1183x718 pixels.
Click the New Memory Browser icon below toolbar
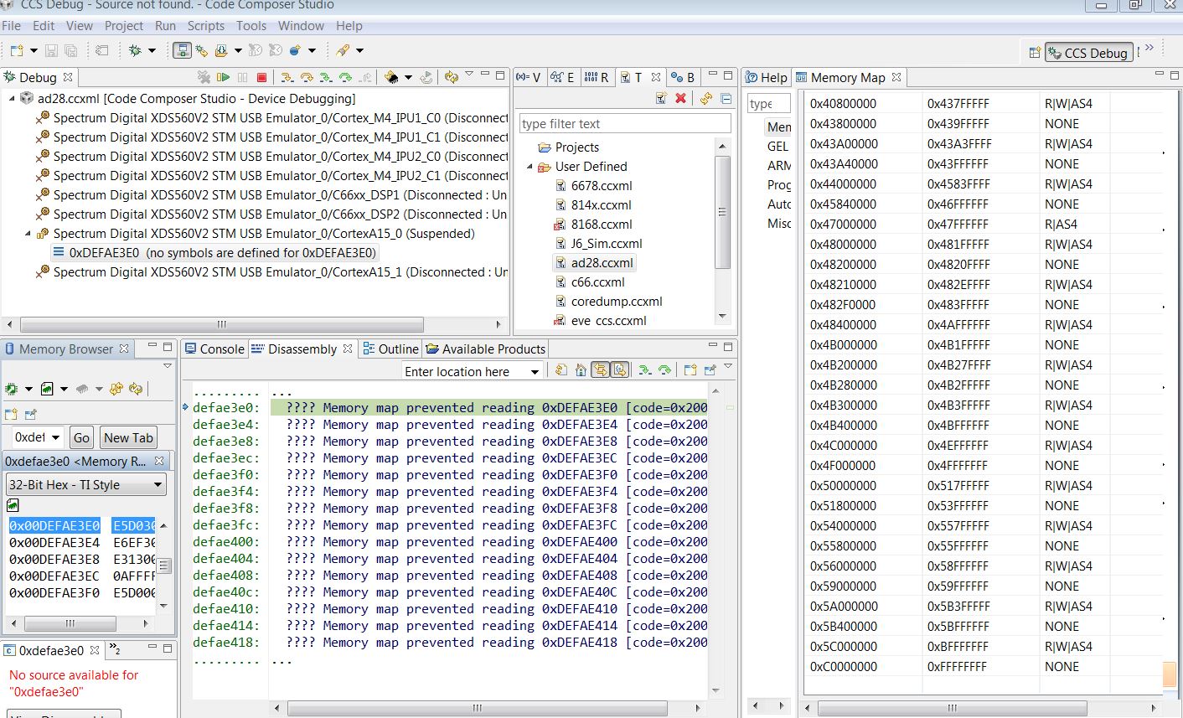12,414
